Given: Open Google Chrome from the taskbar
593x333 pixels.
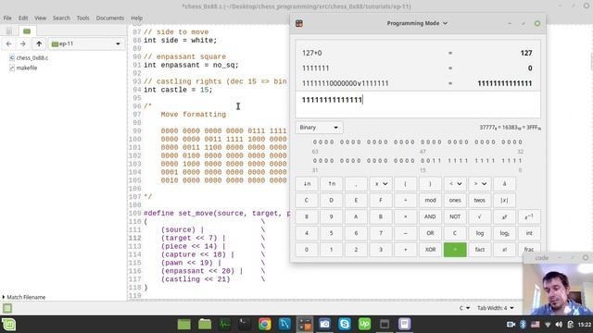Looking at the screenshot, I should point(265,324).
